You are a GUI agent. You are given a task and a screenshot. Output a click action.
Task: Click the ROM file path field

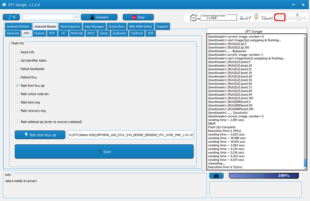[x=131, y=135]
